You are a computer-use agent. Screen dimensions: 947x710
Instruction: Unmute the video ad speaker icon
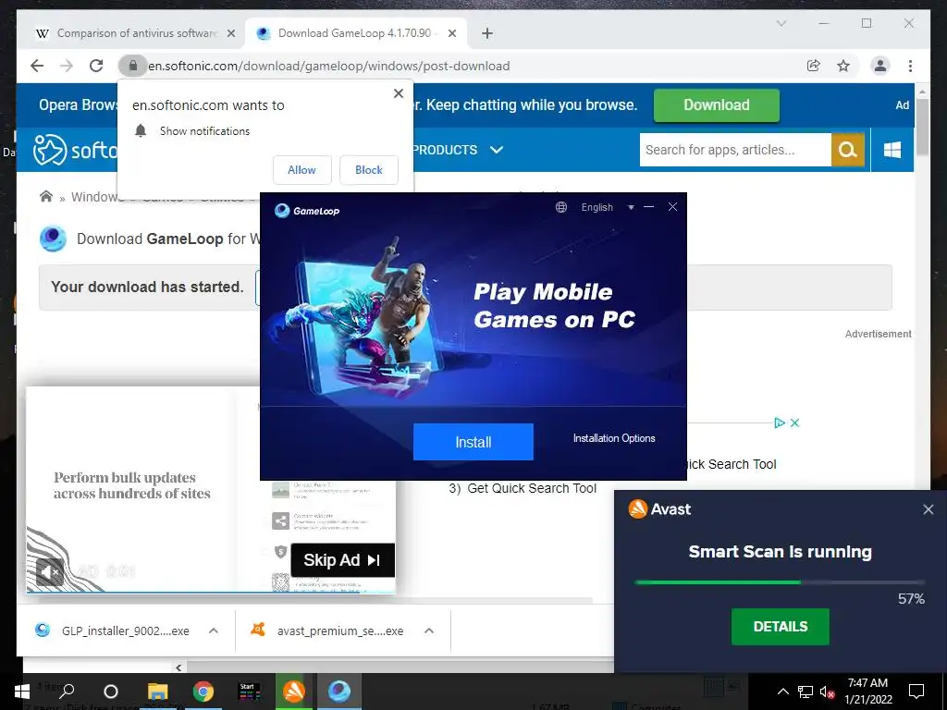point(50,571)
